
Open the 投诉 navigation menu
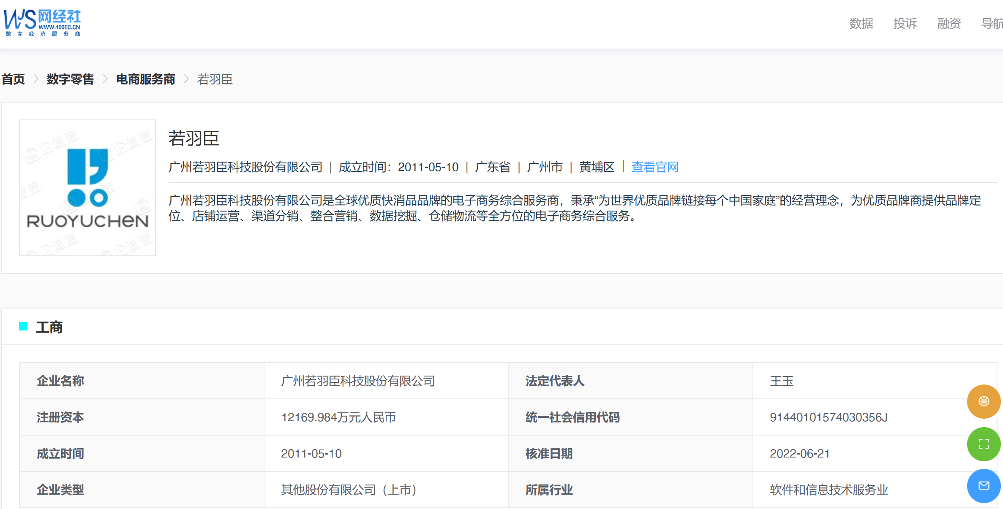905,24
